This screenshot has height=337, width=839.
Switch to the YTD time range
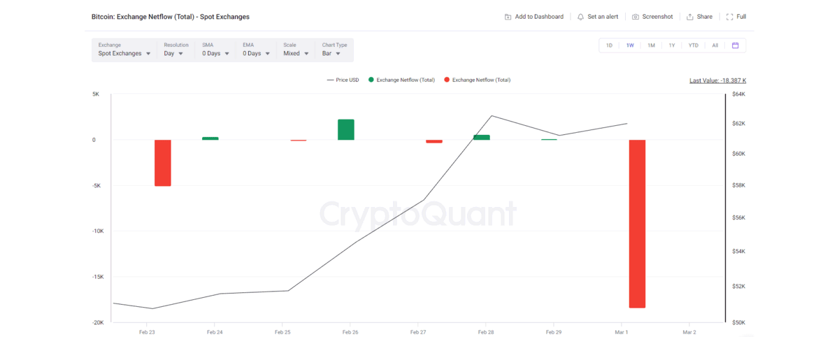(693, 45)
